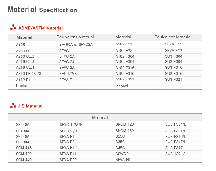Click the SUS 420 J2L cell
216x171 pixels.
pyautogui.click(x=176, y=154)
